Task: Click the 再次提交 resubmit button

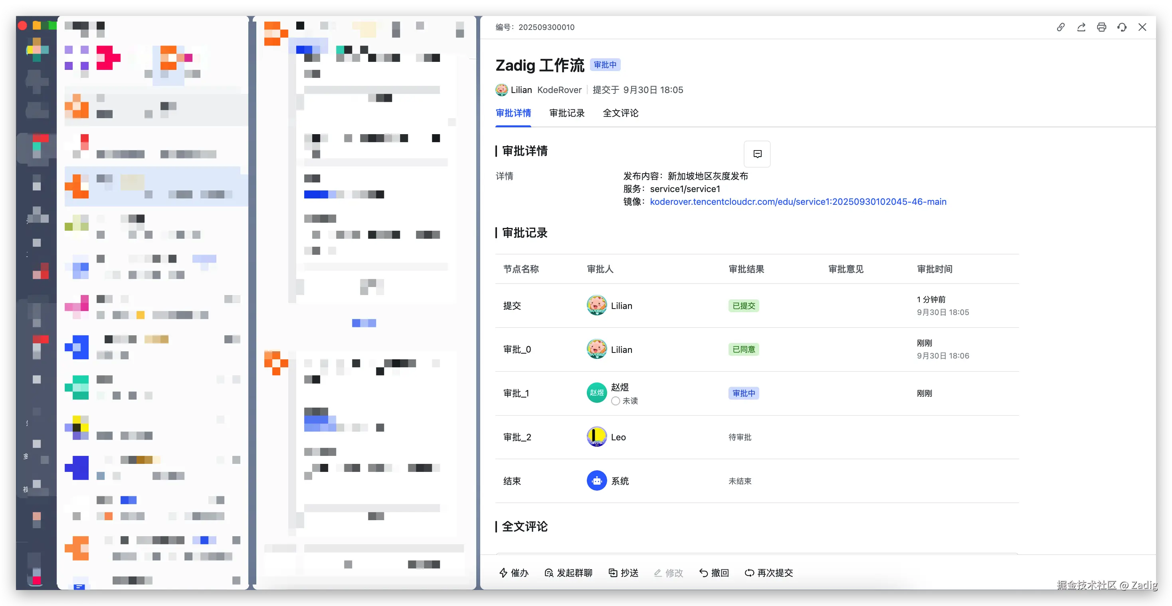Action: pyautogui.click(x=769, y=573)
